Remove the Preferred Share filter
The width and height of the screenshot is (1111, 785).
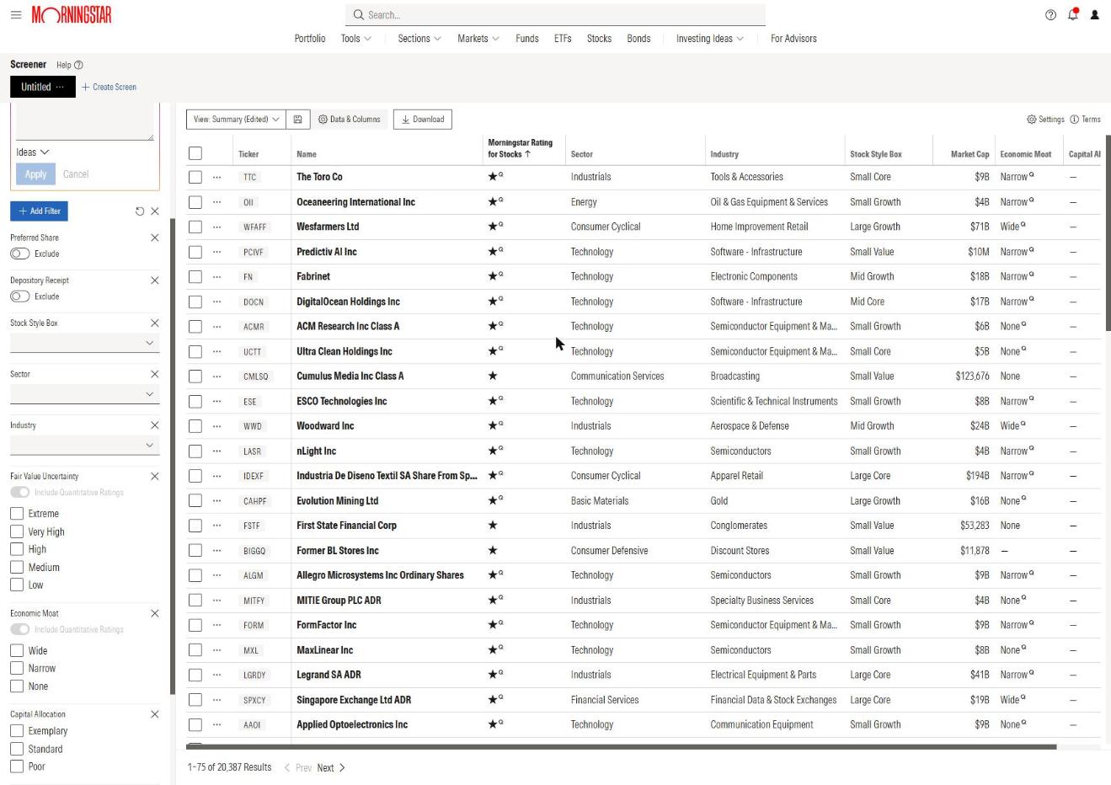pyautogui.click(x=154, y=238)
